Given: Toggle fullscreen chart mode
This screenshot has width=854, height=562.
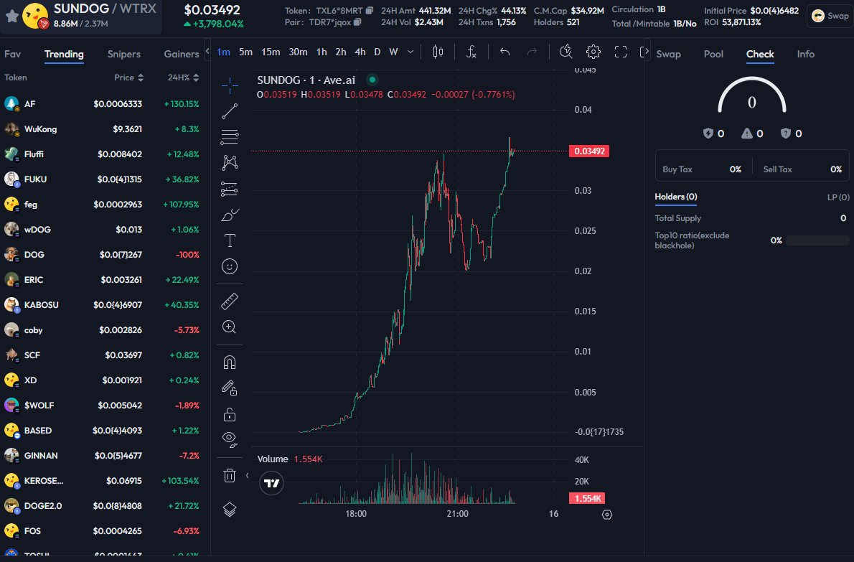Looking at the screenshot, I should pos(620,52).
